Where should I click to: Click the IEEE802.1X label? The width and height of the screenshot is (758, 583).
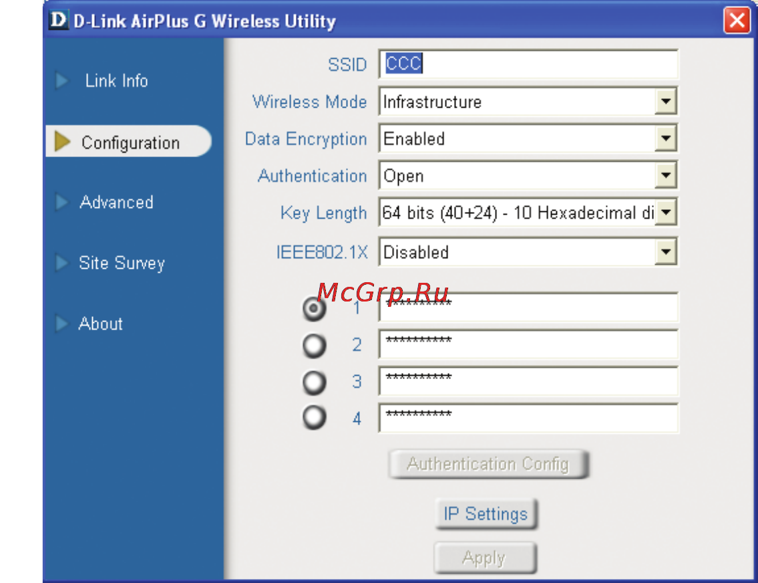322,253
